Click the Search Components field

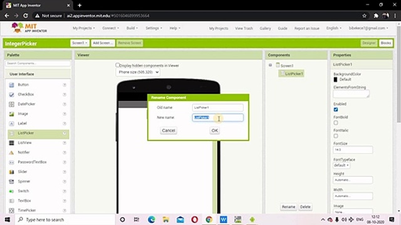tap(38, 63)
